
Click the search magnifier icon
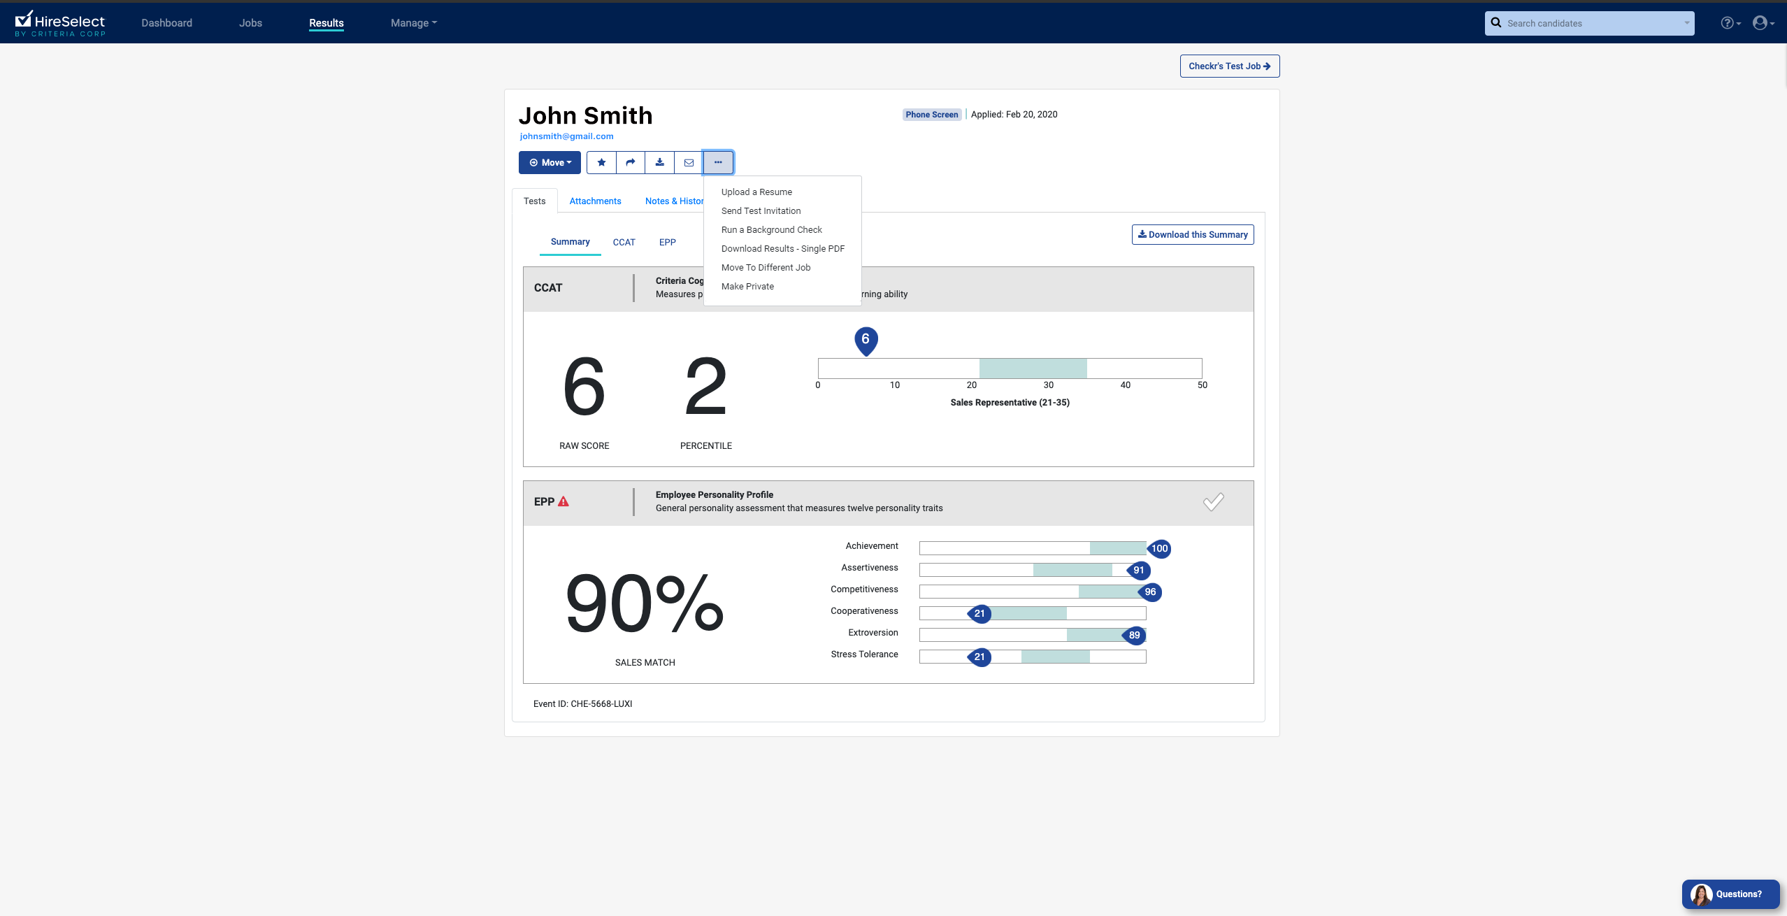[1496, 22]
